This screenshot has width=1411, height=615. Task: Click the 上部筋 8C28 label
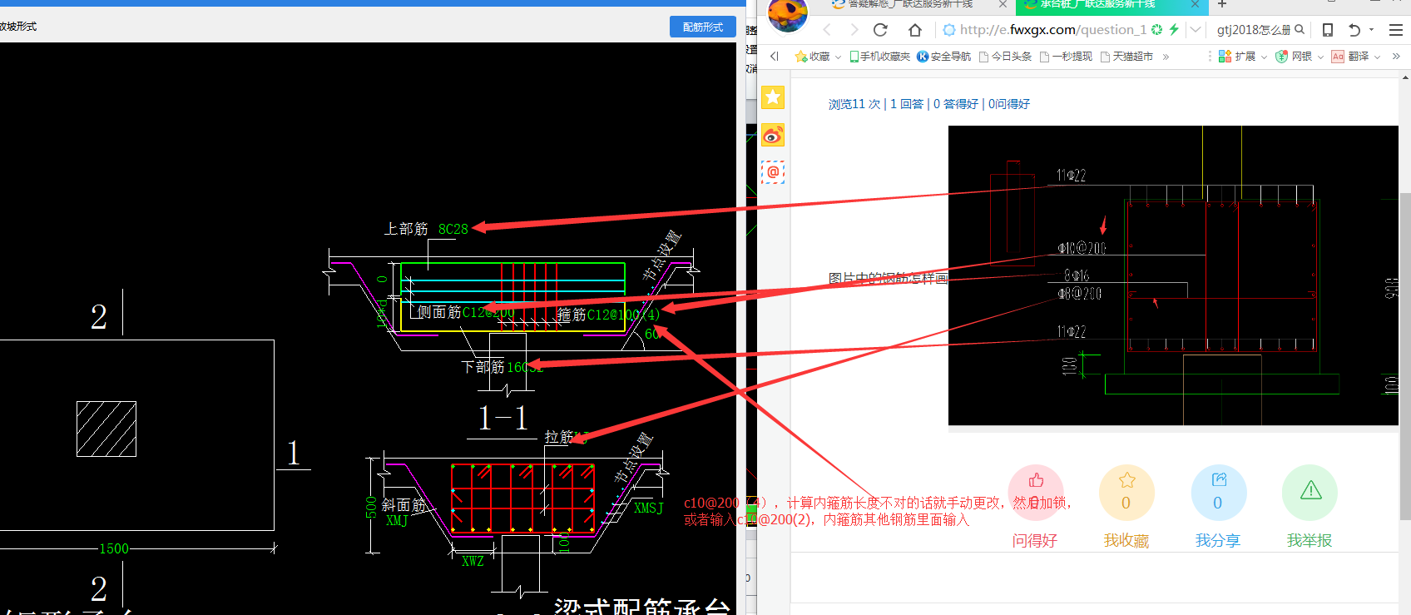coord(426,229)
